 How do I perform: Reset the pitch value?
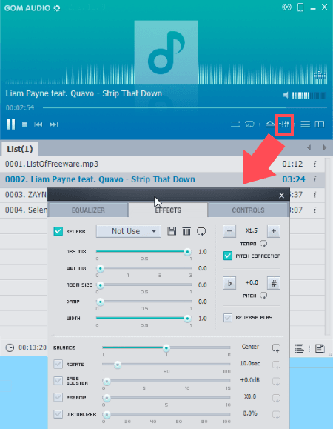263,296
